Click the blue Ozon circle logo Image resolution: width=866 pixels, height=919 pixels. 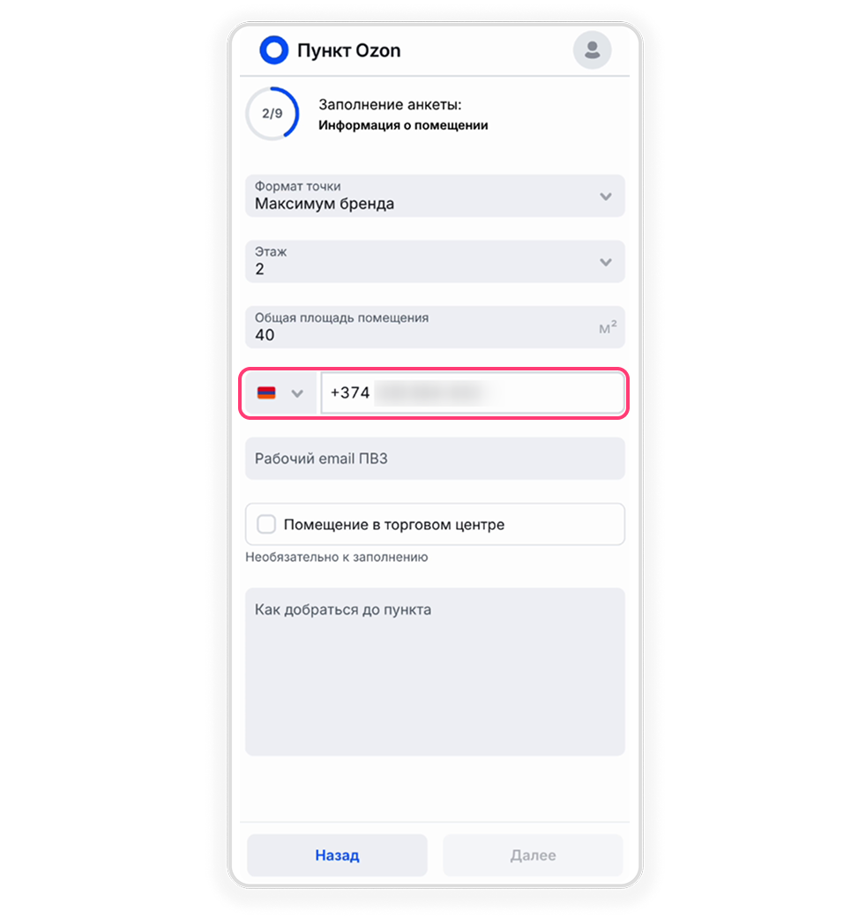click(273, 50)
